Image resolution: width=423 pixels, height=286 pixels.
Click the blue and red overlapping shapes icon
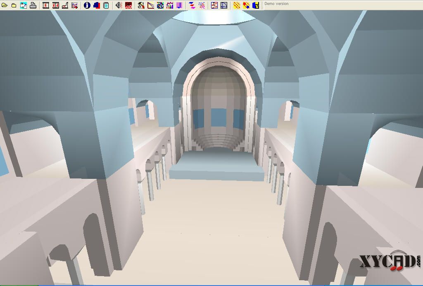click(97, 5)
